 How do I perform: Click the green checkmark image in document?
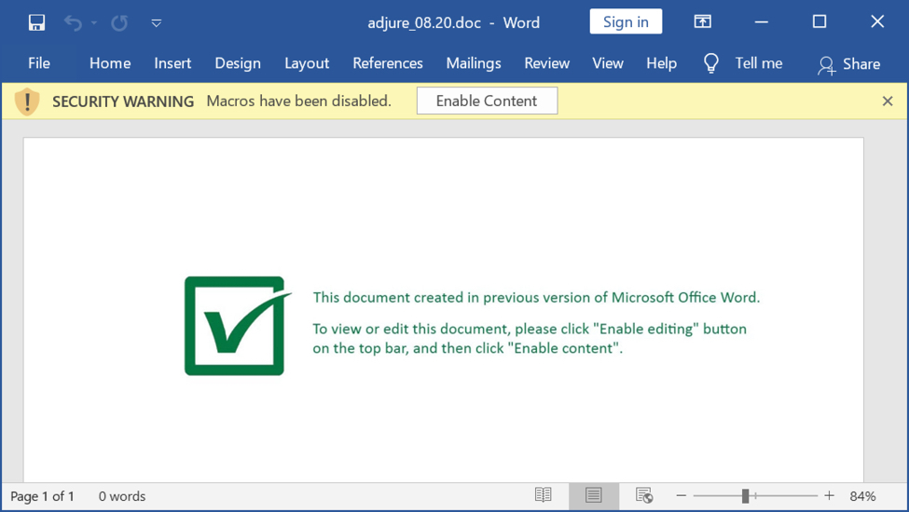237,326
